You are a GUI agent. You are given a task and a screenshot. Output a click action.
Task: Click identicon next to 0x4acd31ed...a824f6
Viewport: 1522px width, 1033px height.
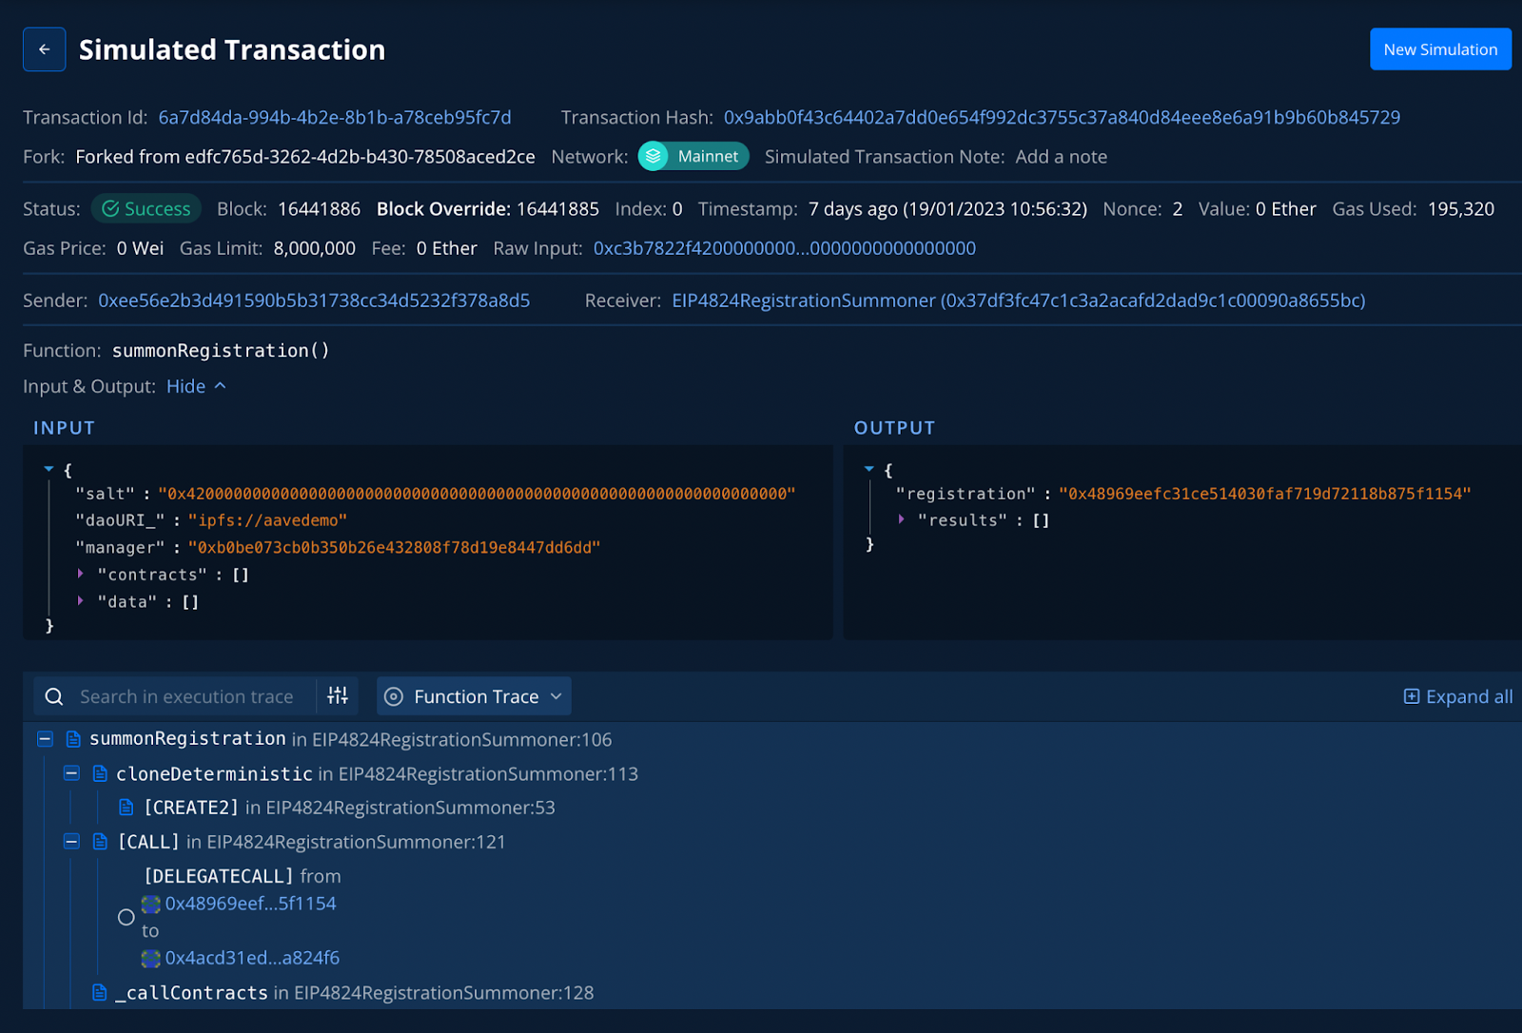tap(151, 958)
